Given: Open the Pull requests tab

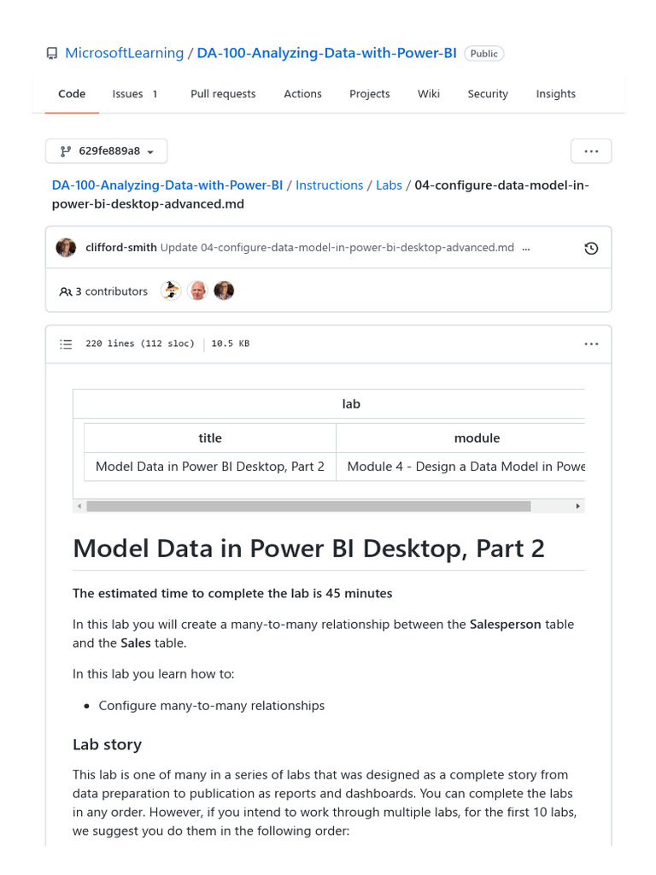Looking at the screenshot, I should tap(223, 94).
